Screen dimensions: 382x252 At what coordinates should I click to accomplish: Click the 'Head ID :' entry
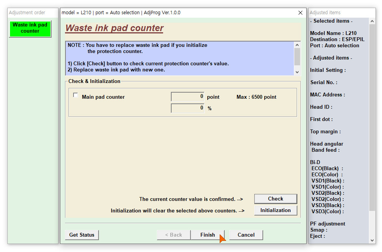321,107
